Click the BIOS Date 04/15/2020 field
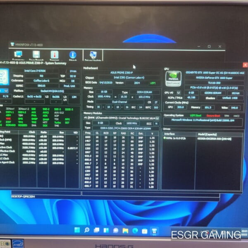This screenshot has width=248, height=248. tap(106, 83)
